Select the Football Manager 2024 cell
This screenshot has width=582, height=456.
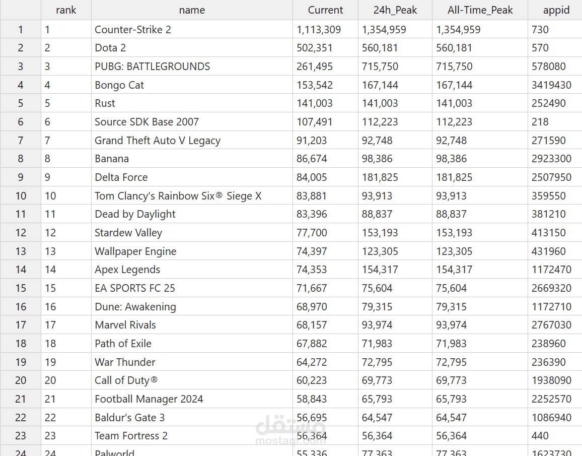click(x=149, y=399)
